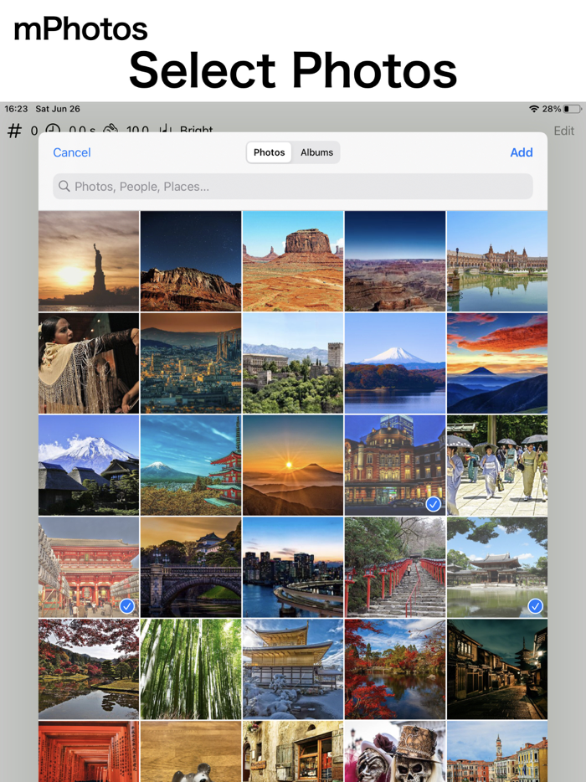Screen dimensions: 586x782
Task: Select the Kyoto night street photo
Action: [x=497, y=669]
